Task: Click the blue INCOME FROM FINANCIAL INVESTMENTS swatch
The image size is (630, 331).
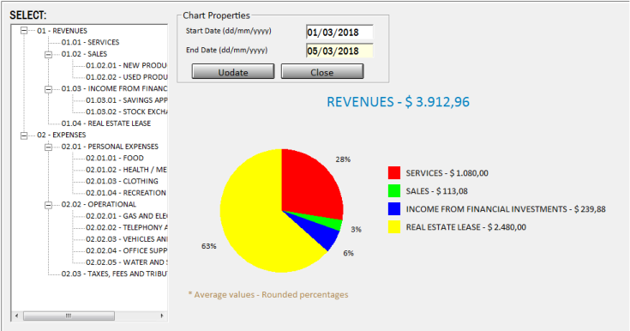Action: (394, 208)
